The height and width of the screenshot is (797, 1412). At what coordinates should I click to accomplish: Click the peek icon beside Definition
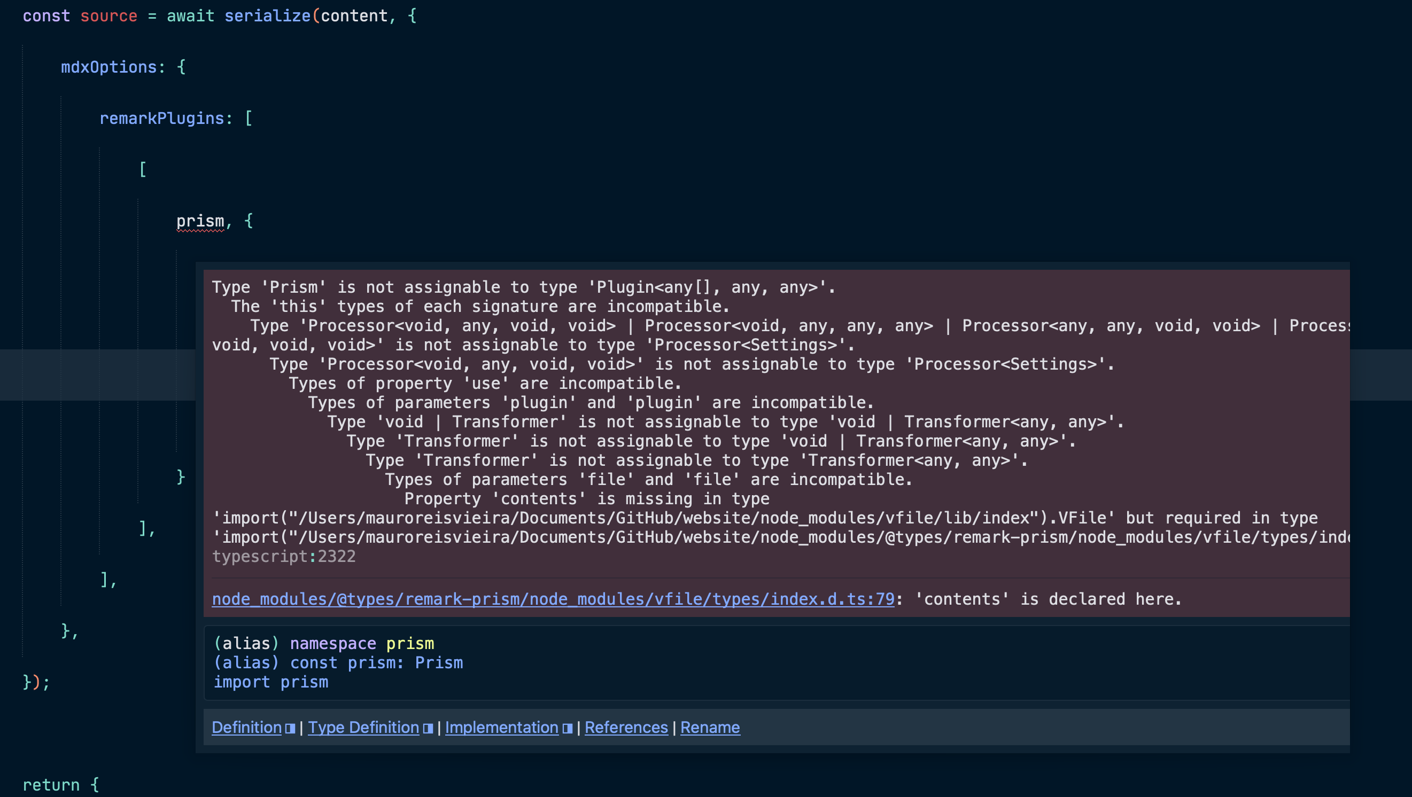coord(291,728)
